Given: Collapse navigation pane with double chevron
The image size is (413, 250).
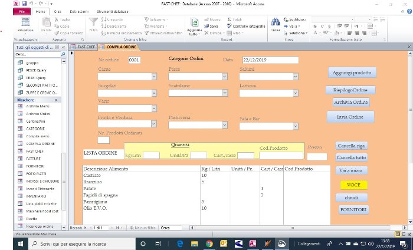Looking at the screenshot, I should point(64,47).
